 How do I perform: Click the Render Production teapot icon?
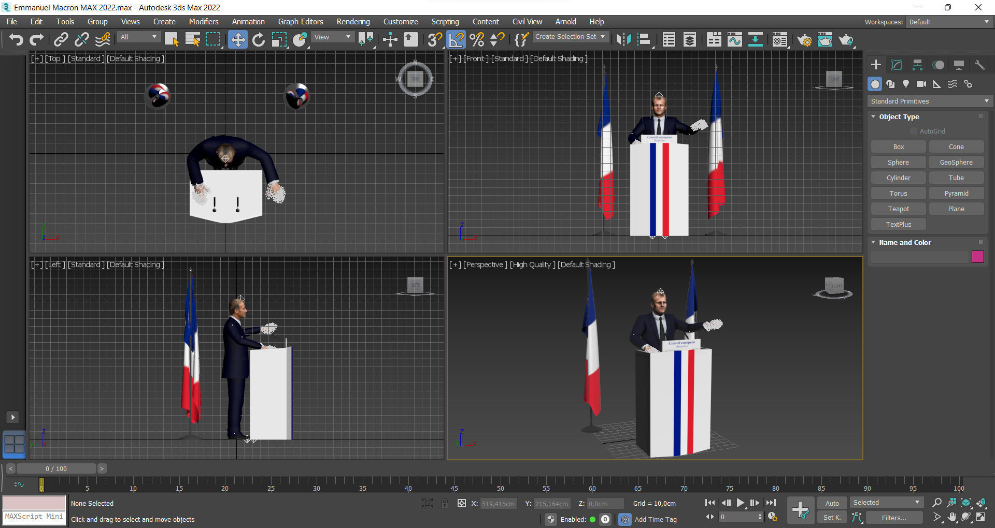pyautogui.click(x=846, y=39)
